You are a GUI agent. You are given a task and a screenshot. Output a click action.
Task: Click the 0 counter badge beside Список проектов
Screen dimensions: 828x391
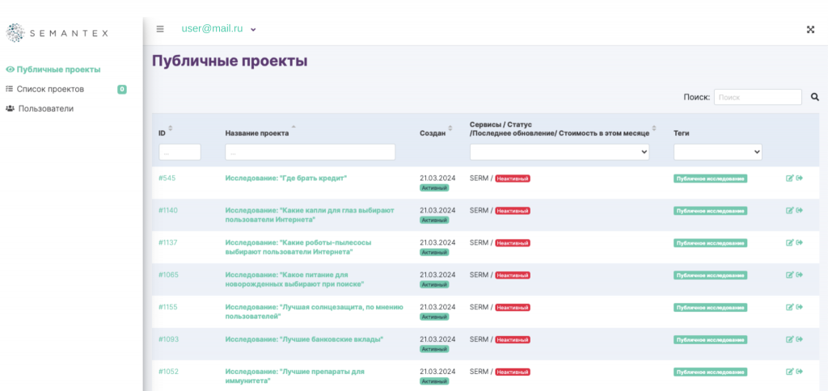122,89
